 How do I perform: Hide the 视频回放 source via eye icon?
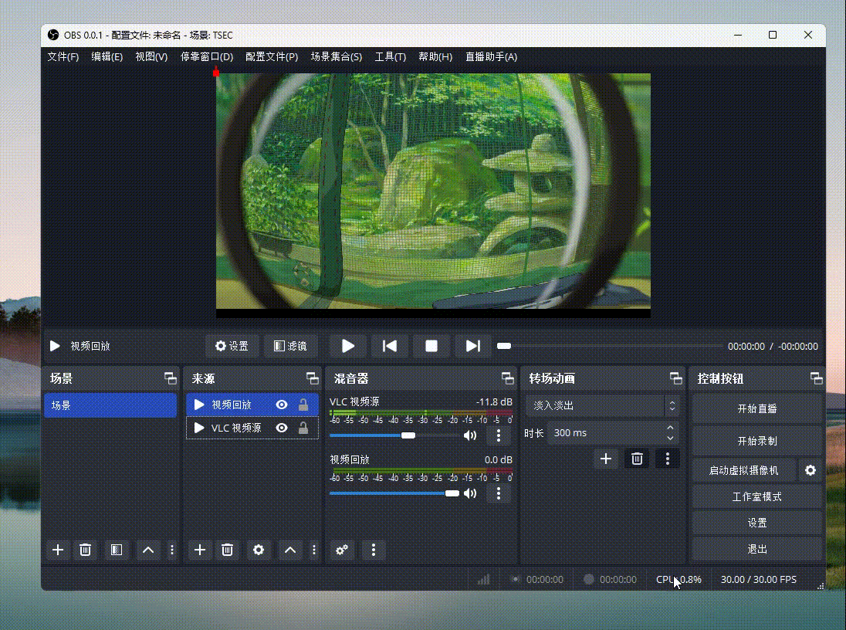pyautogui.click(x=282, y=405)
